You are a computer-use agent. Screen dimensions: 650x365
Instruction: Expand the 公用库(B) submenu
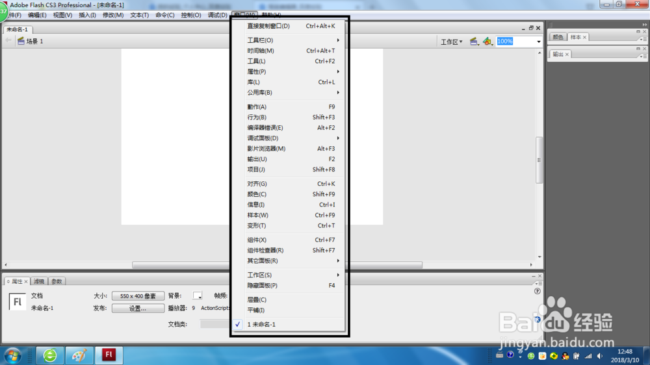(x=289, y=92)
